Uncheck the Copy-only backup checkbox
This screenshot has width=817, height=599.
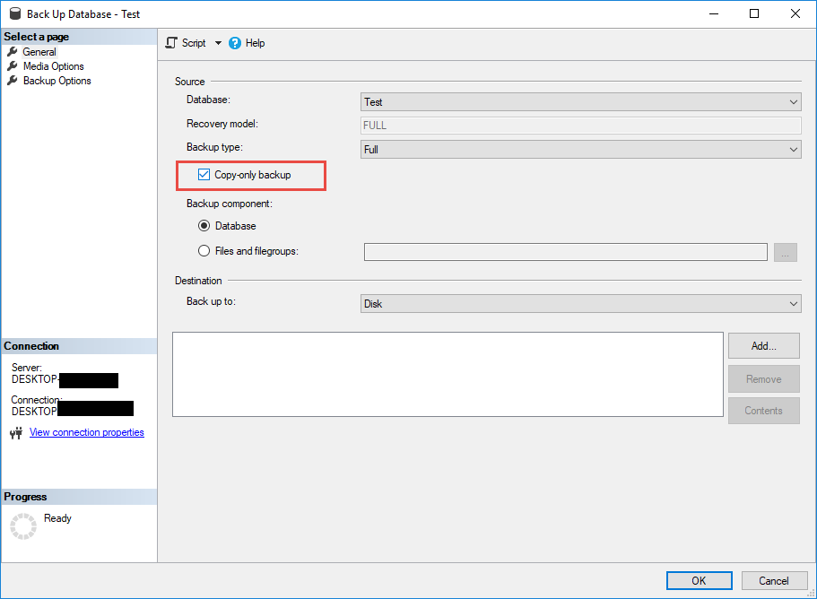pyautogui.click(x=204, y=175)
